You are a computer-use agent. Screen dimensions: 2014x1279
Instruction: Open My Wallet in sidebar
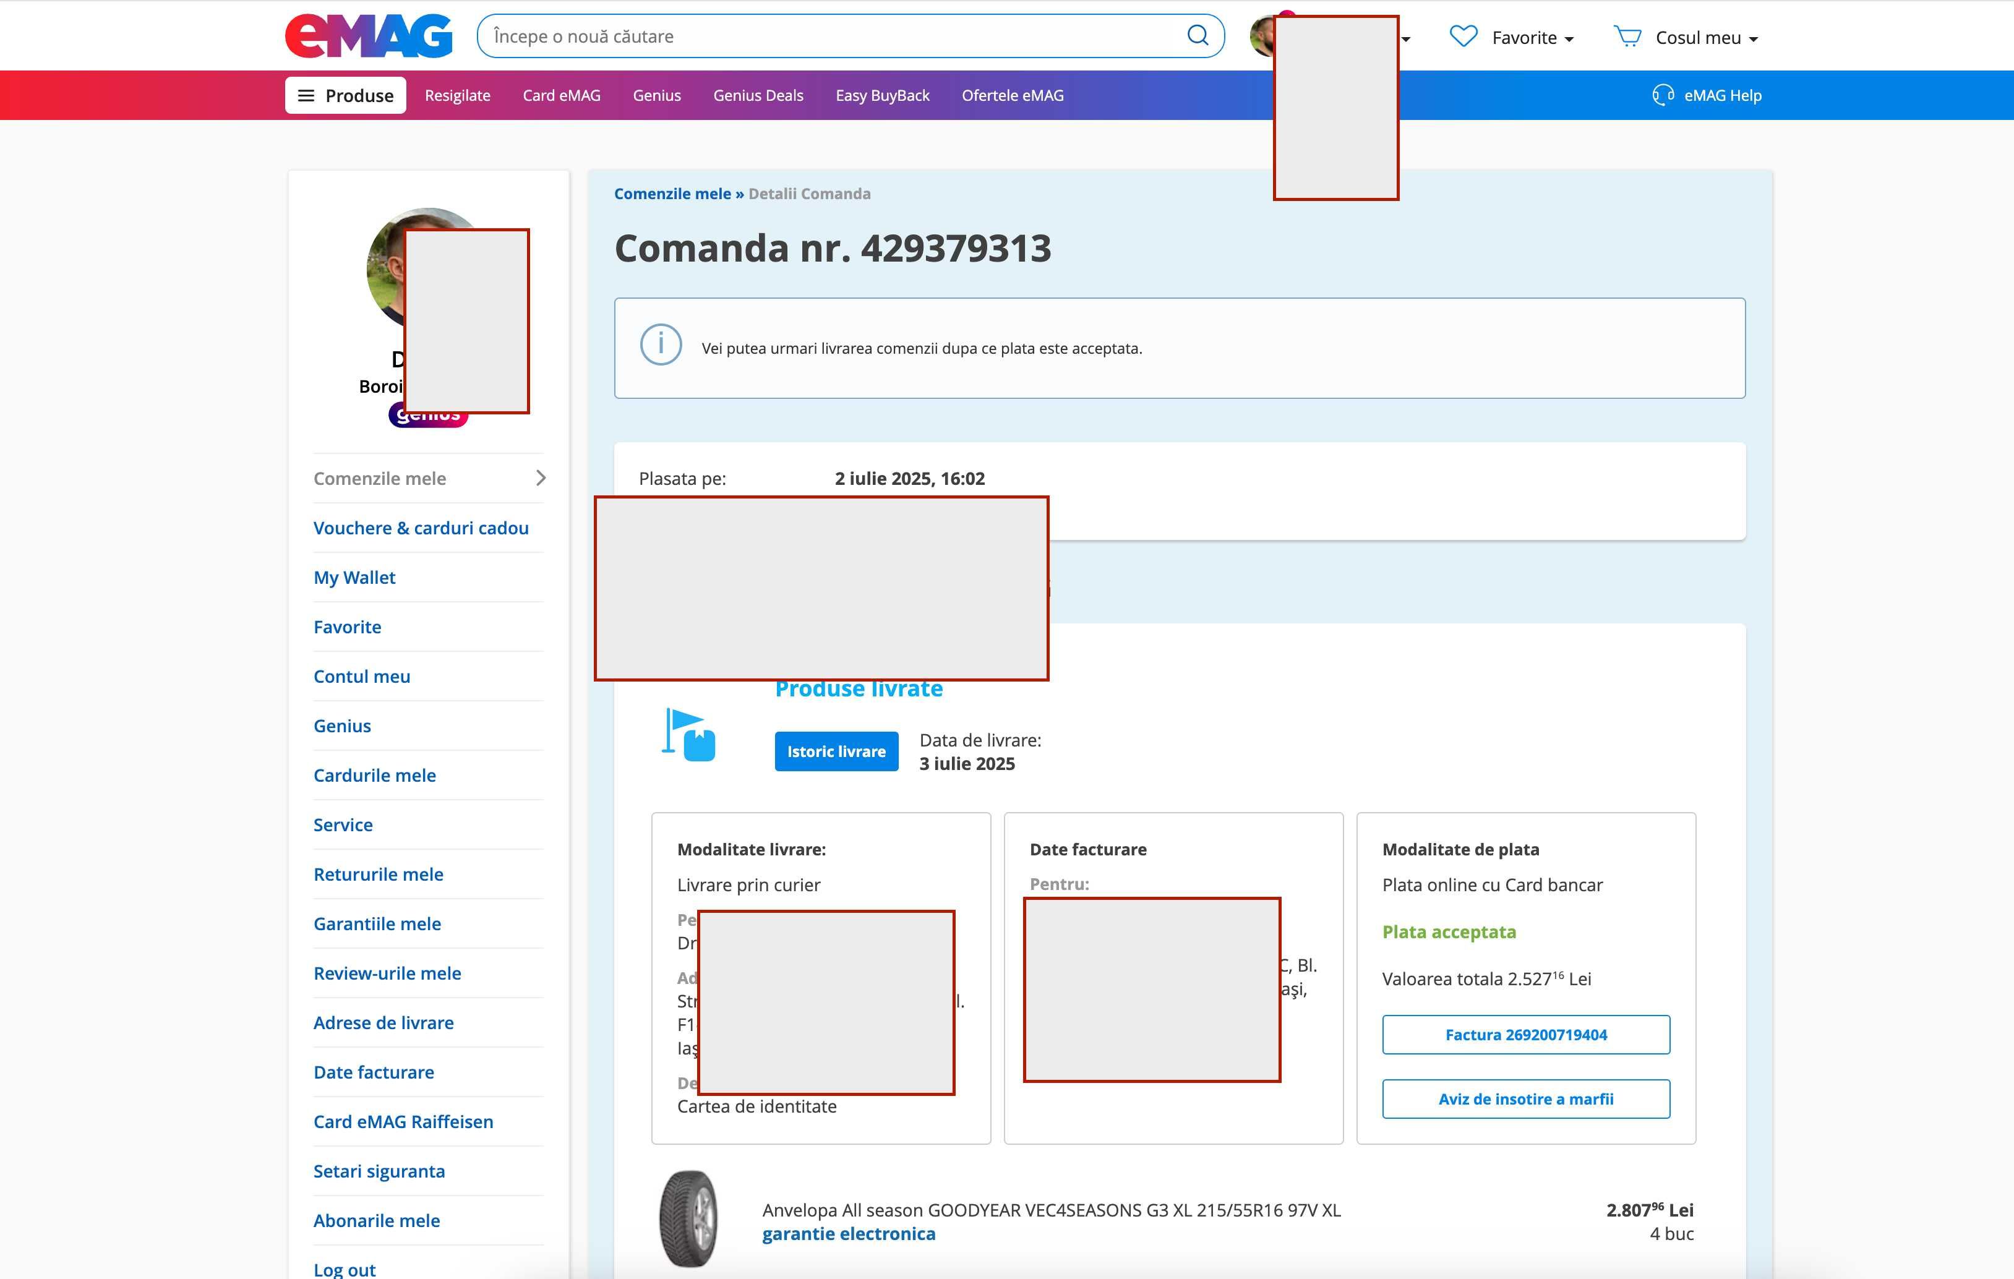(354, 577)
